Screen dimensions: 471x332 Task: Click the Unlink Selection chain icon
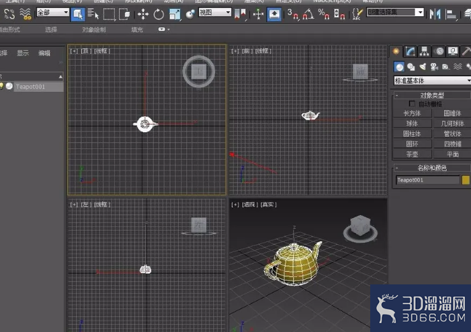pyautogui.click(x=9, y=14)
